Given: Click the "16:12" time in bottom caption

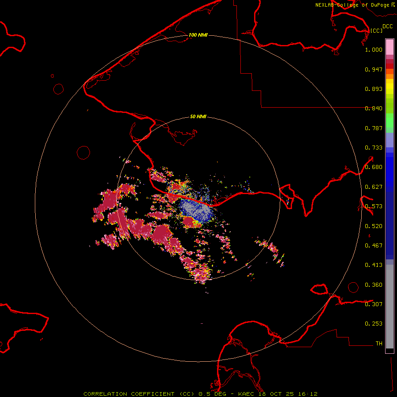Looking at the screenshot, I should [x=307, y=394].
